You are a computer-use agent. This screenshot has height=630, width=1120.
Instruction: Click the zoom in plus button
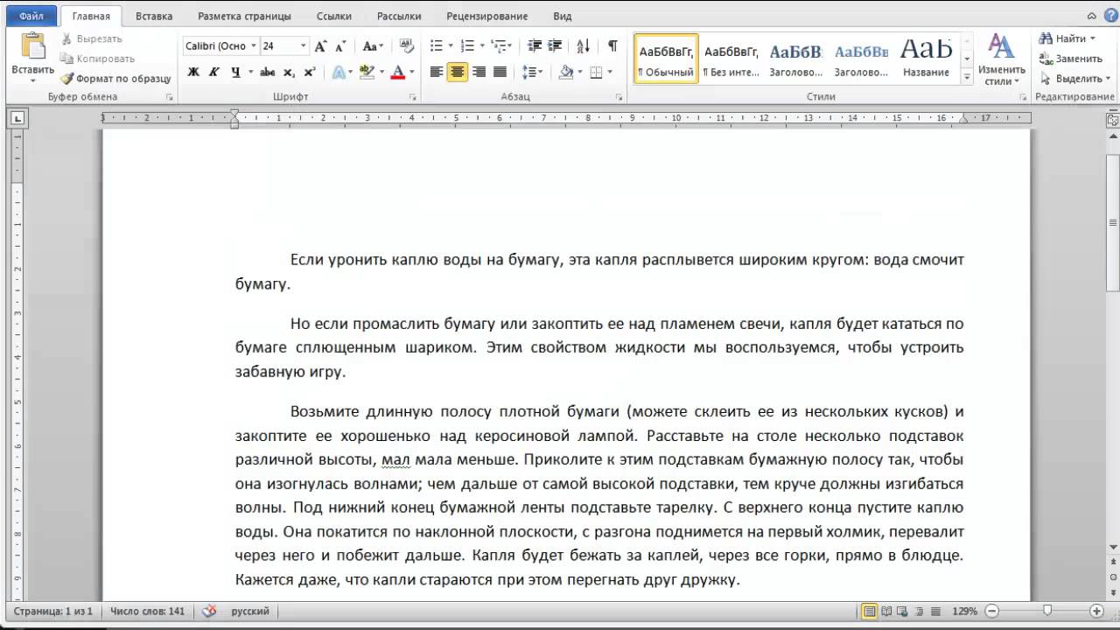pos(1096,611)
